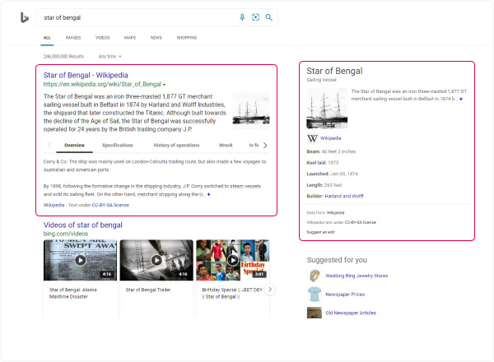Image resolution: width=494 pixels, height=362 pixels.
Task: Click the Old Newspaper Articles thumbnail
Action: tap(315, 313)
